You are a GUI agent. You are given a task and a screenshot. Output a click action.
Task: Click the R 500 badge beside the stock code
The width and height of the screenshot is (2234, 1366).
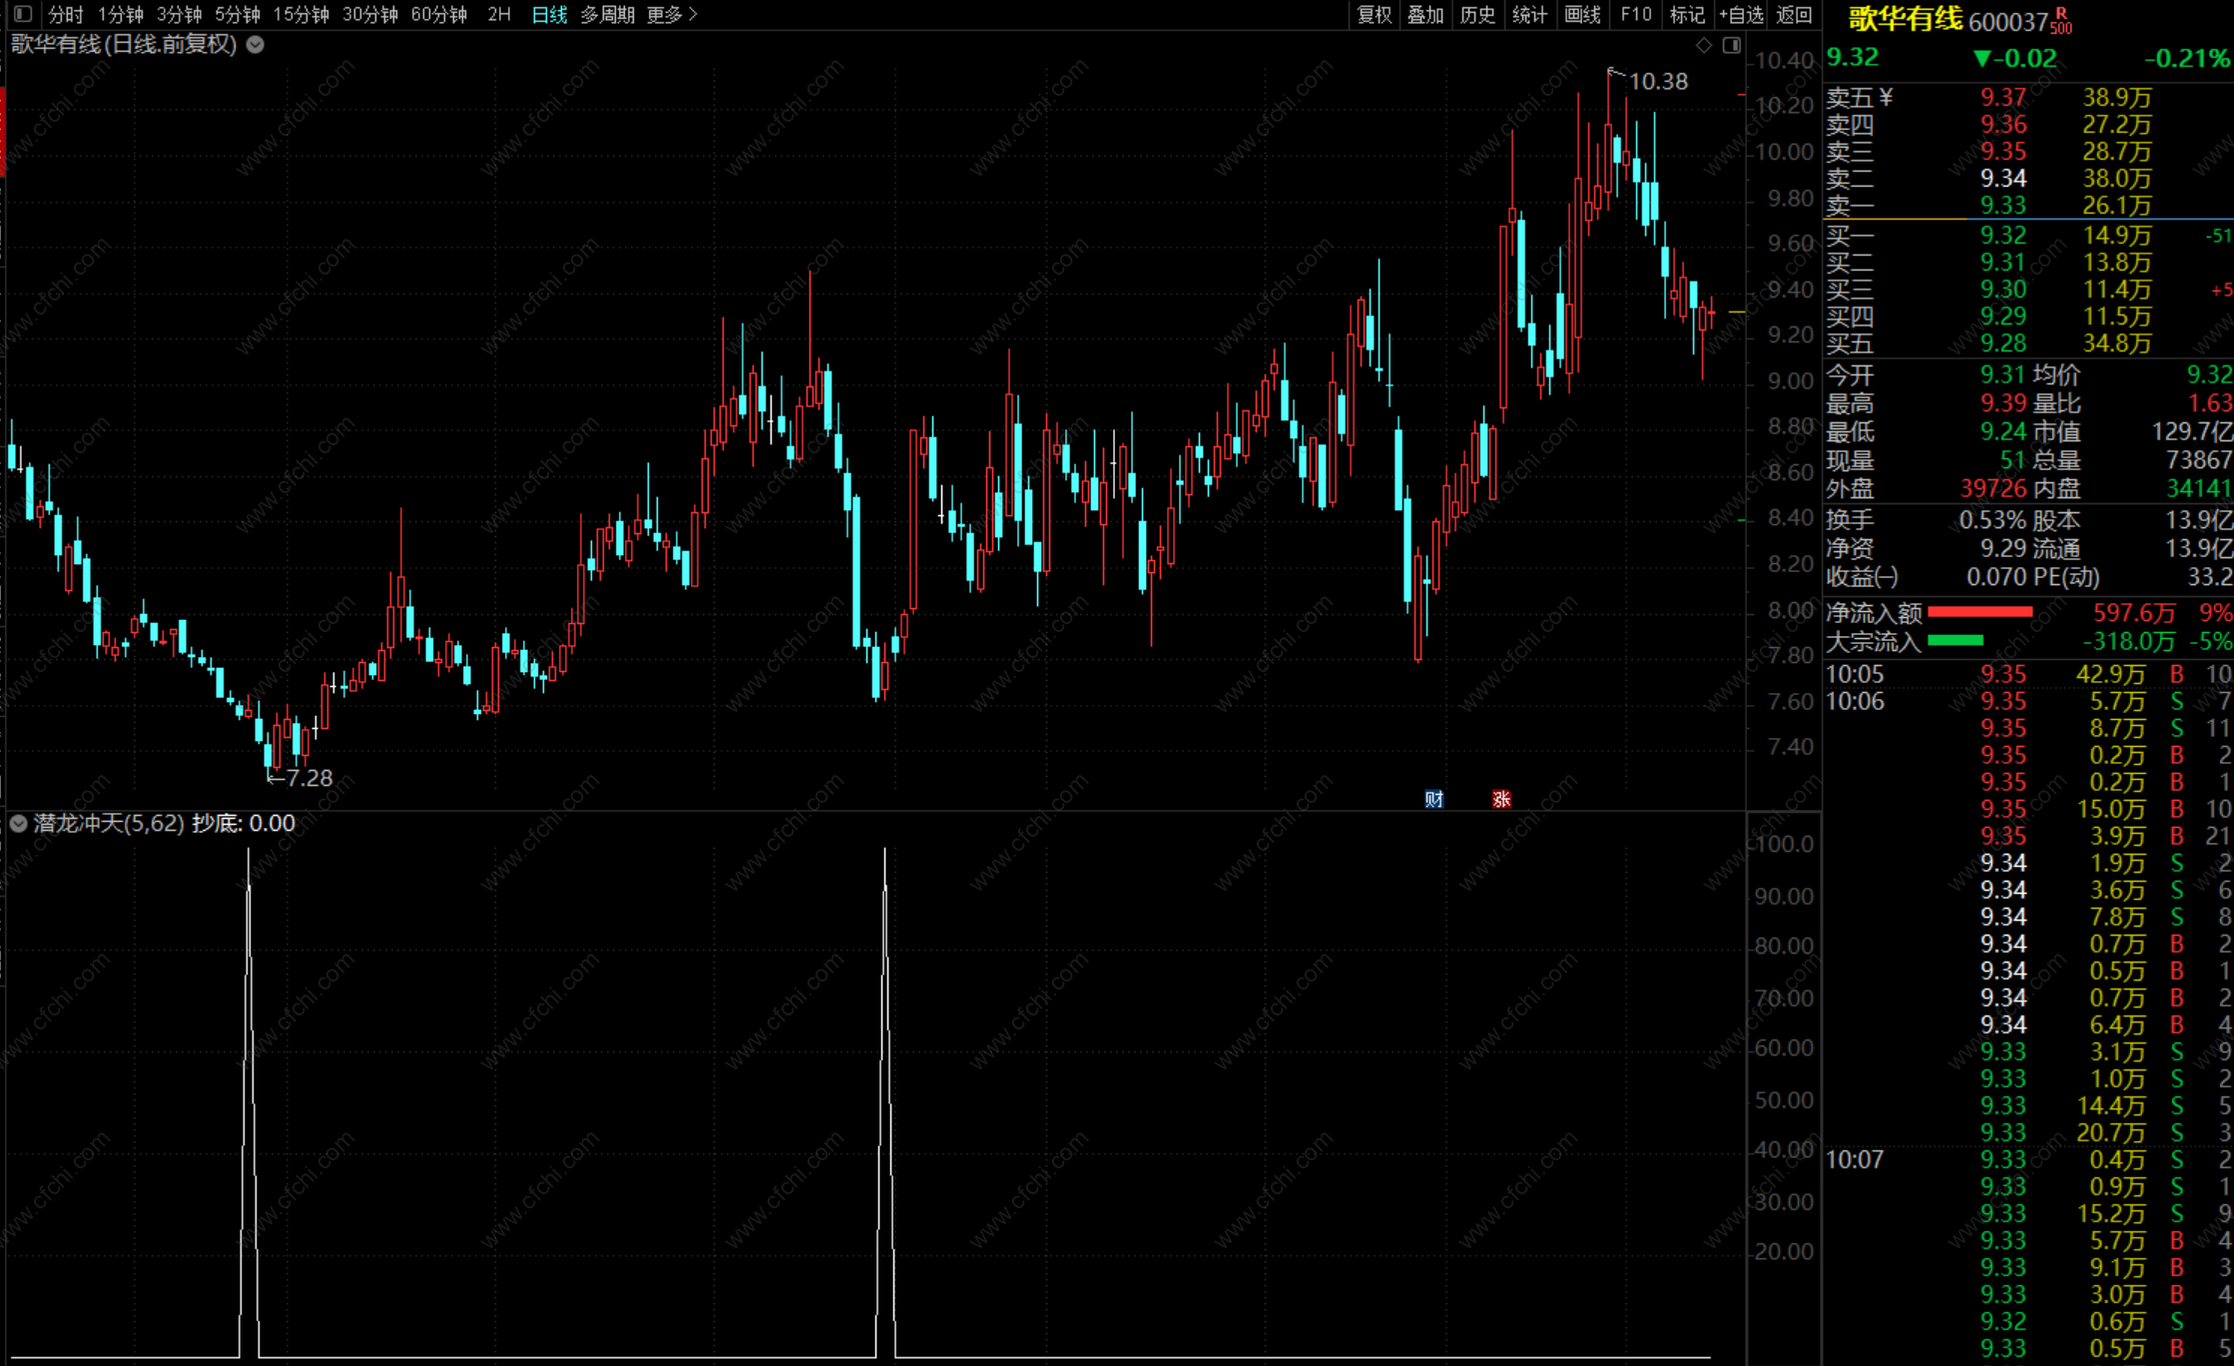pos(2061,21)
